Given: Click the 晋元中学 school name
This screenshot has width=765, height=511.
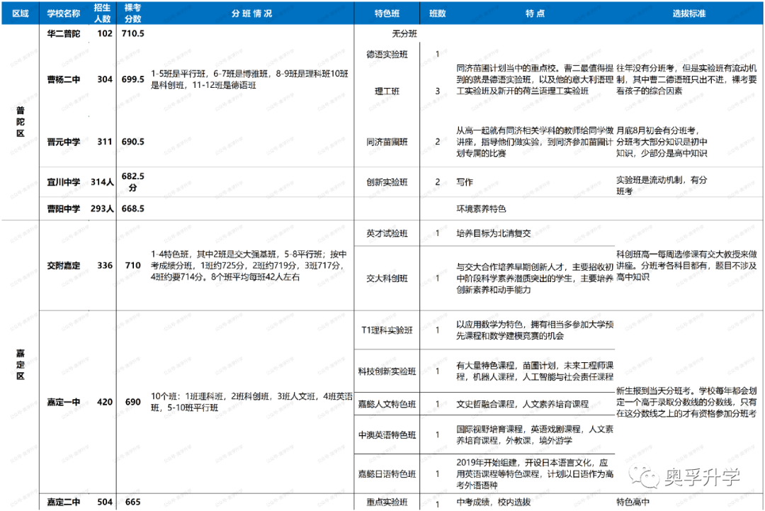Looking at the screenshot, I should (x=64, y=142).
